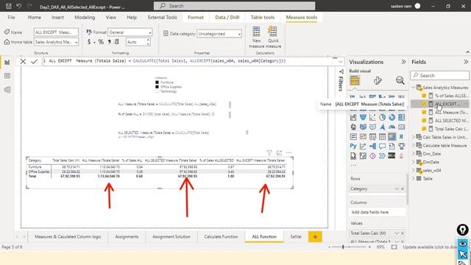This screenshot has width=471, height=265.
Task: Remove Total Sales Calc (M) from Values
Action: click(403, 233)
